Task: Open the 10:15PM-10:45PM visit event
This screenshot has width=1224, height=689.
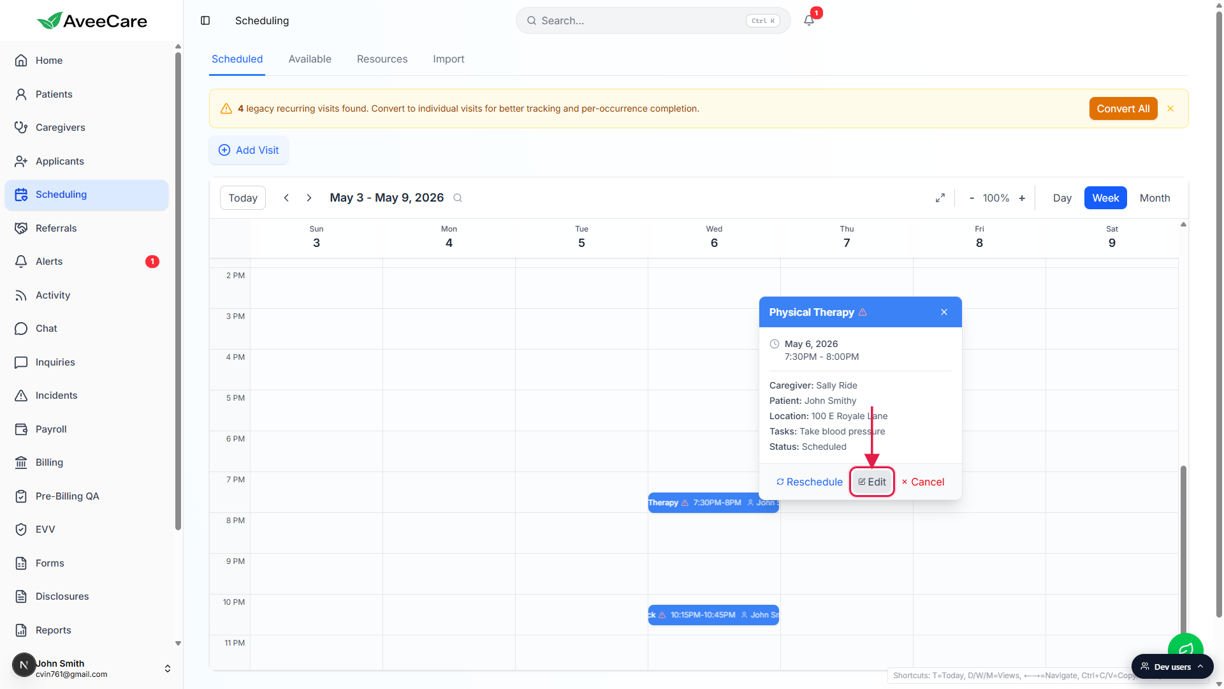Action: click(713, 615)
